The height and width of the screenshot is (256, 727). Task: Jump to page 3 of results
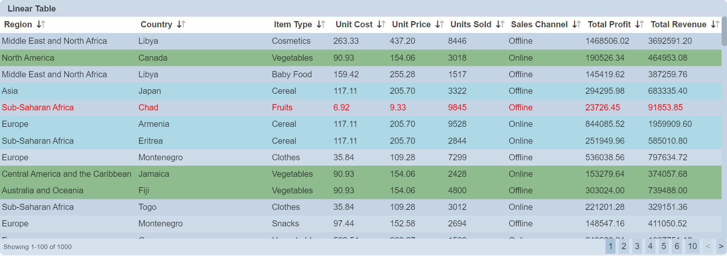coord(637,246)
